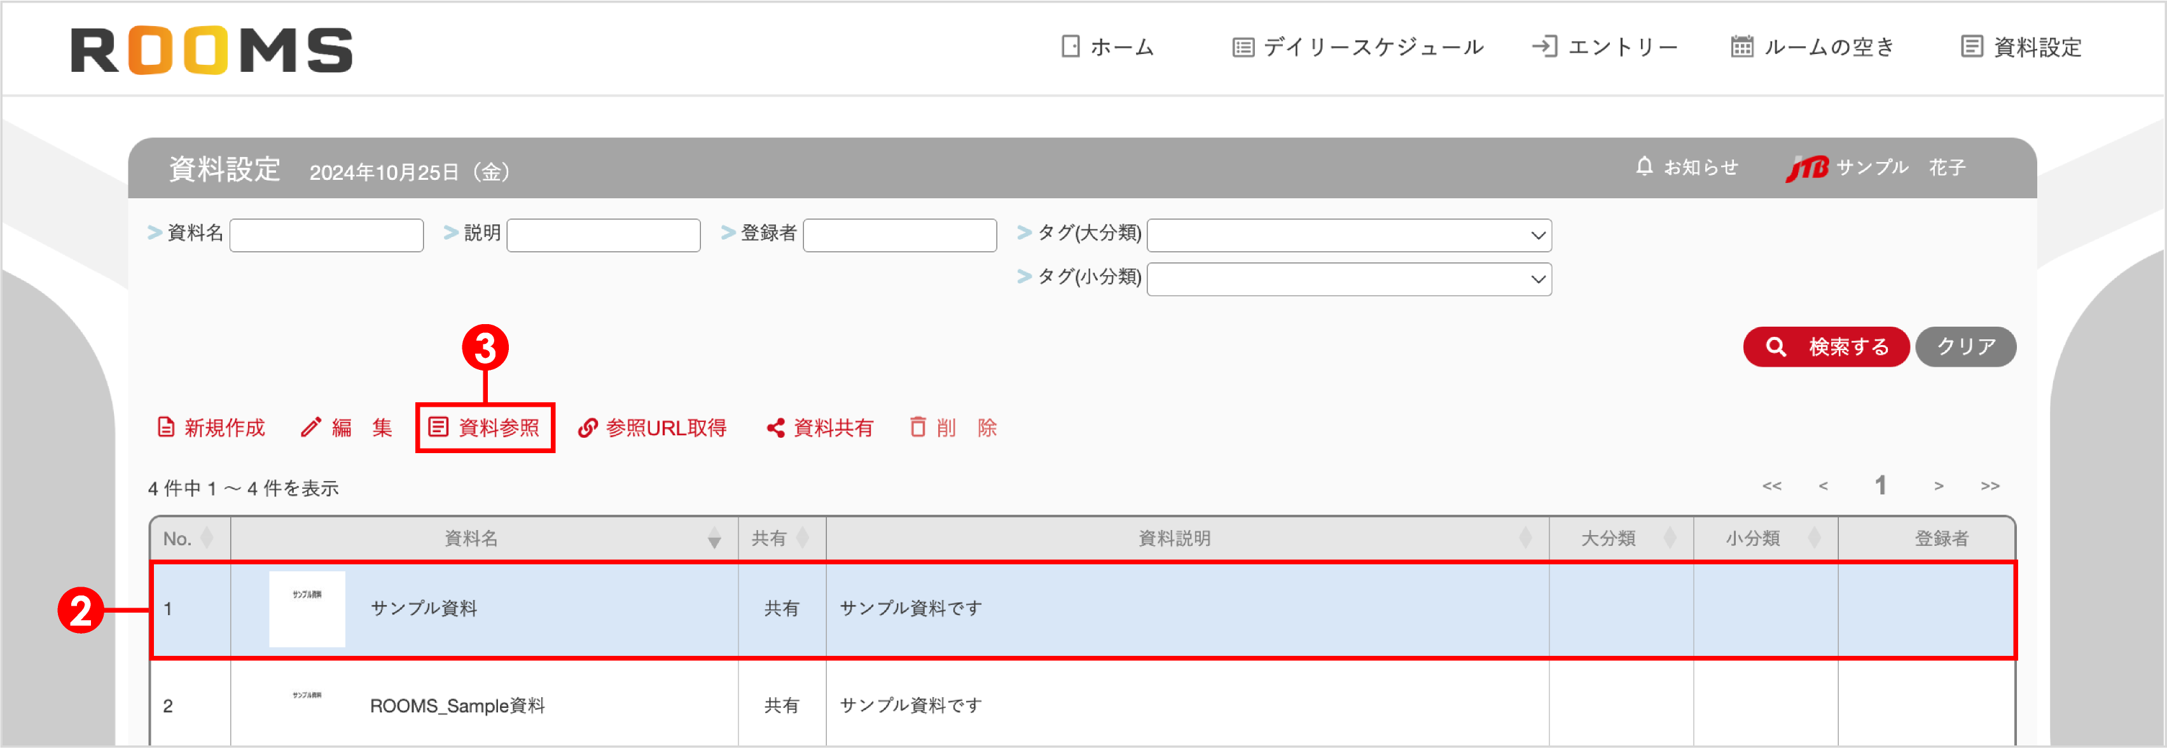The image size is (2167, 748).
Task: Click the サンプル資料 preview thumbnail
Action: 306,608
